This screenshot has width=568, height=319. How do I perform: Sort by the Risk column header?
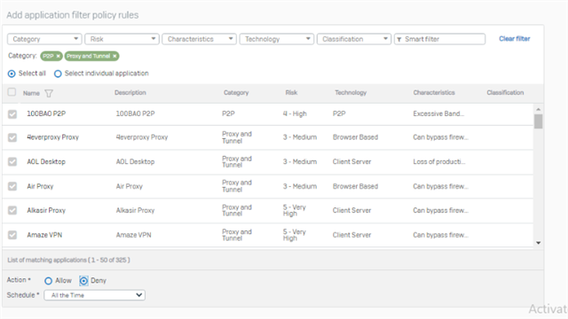[291, 92]
